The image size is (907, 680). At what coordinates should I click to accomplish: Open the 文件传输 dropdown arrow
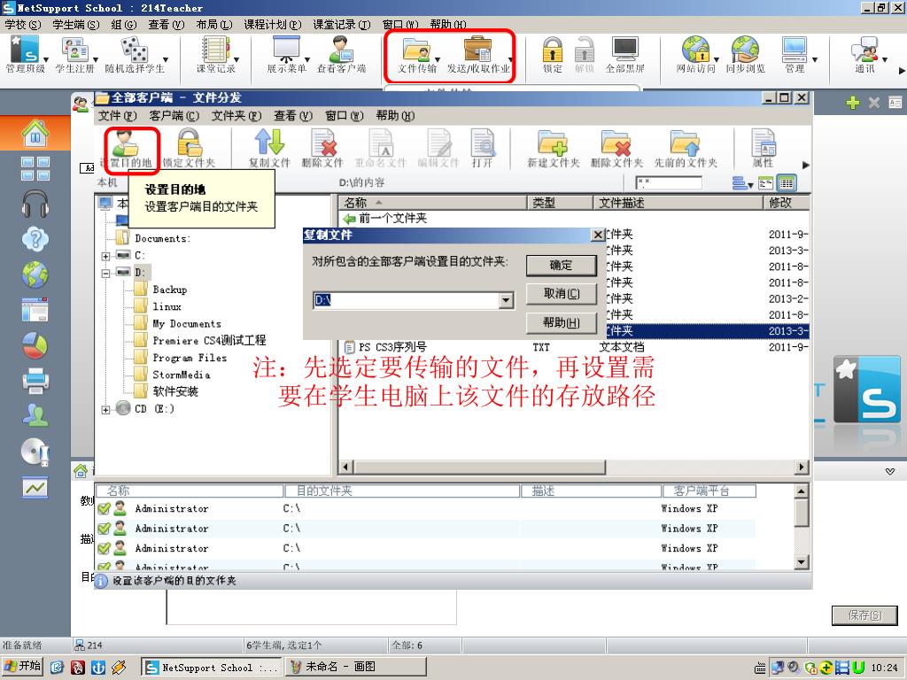point(438,59)
